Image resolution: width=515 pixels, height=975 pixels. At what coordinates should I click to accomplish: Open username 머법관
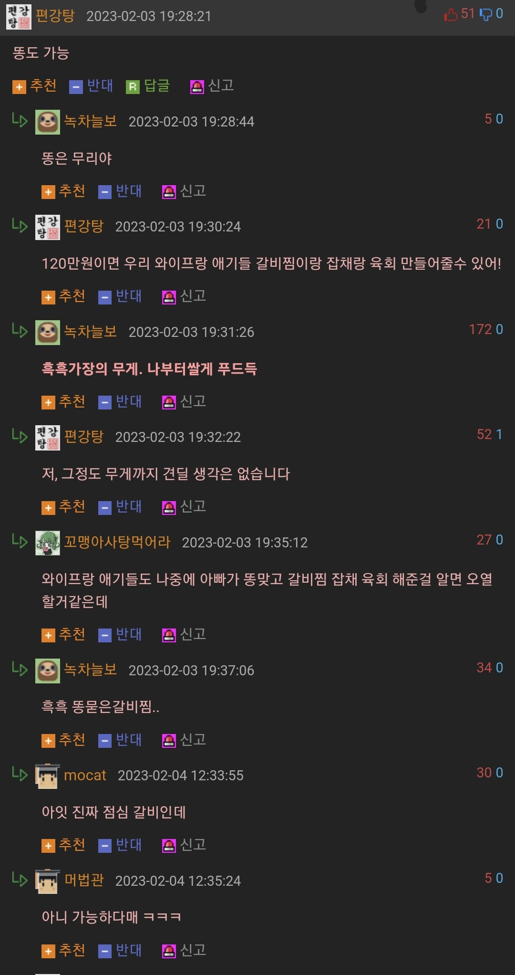(84, 880)
